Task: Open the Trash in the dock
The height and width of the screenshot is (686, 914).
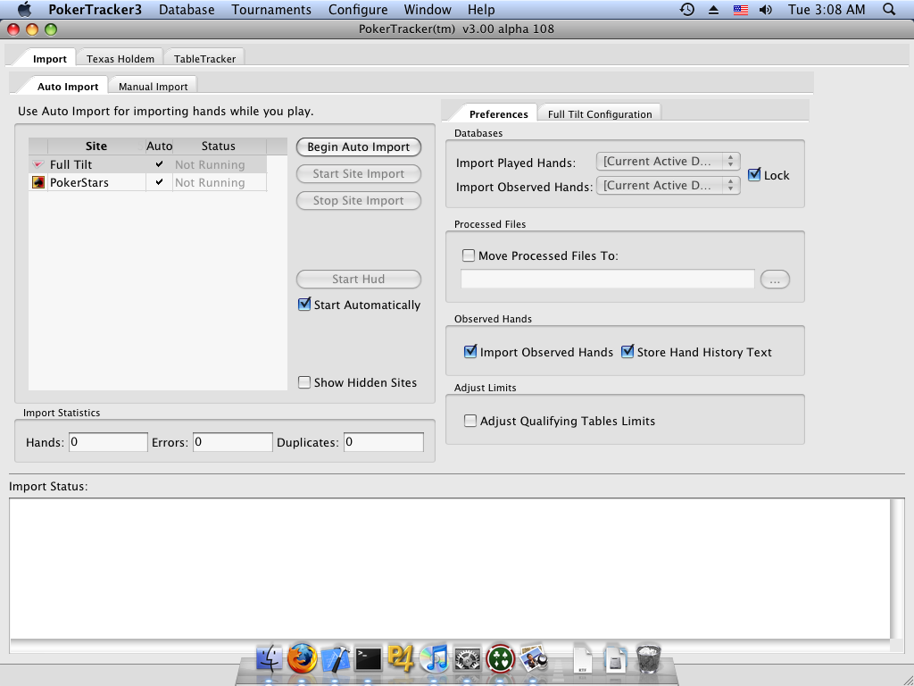Action: tap(648, 659)
